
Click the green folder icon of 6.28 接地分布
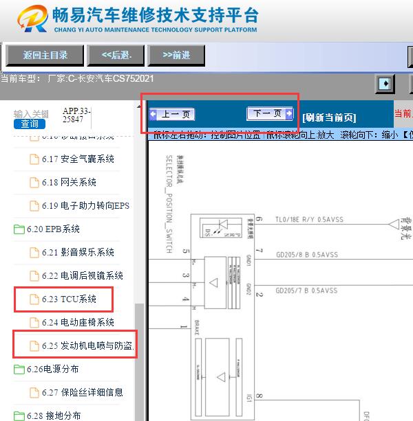tap(19, 416)
